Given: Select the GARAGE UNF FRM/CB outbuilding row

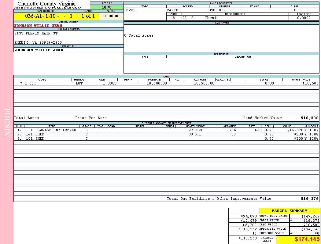Looking at the screenshot, I should (x=57, y=130).
